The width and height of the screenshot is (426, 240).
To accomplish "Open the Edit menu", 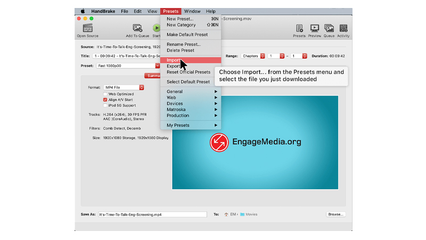I will pos(137,11).
